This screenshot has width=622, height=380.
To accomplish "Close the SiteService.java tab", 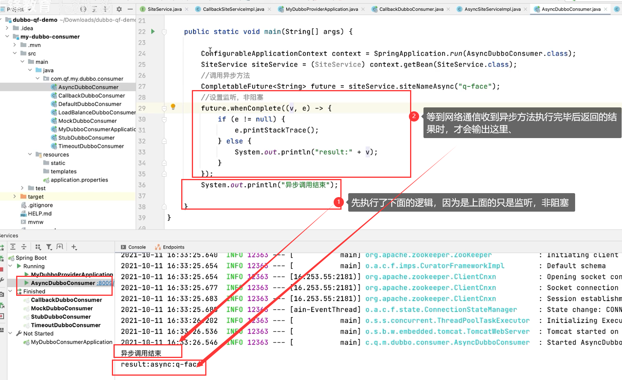I will (187, 9).
